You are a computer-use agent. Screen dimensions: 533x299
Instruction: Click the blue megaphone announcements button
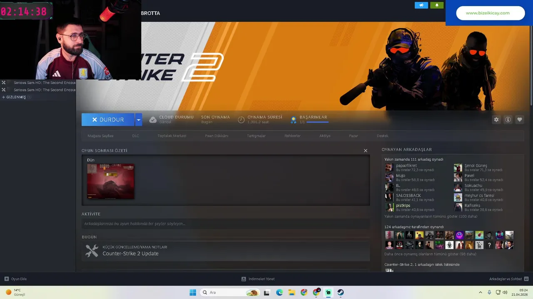point(421,5)
